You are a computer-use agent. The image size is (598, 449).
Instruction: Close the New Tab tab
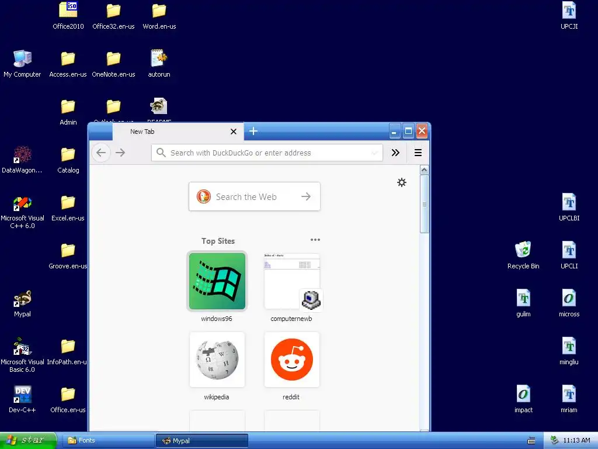(x=234, y=132)
